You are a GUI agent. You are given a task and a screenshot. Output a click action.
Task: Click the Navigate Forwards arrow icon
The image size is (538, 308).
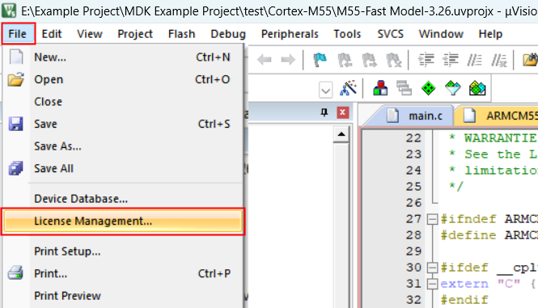[x=288, y=60]
